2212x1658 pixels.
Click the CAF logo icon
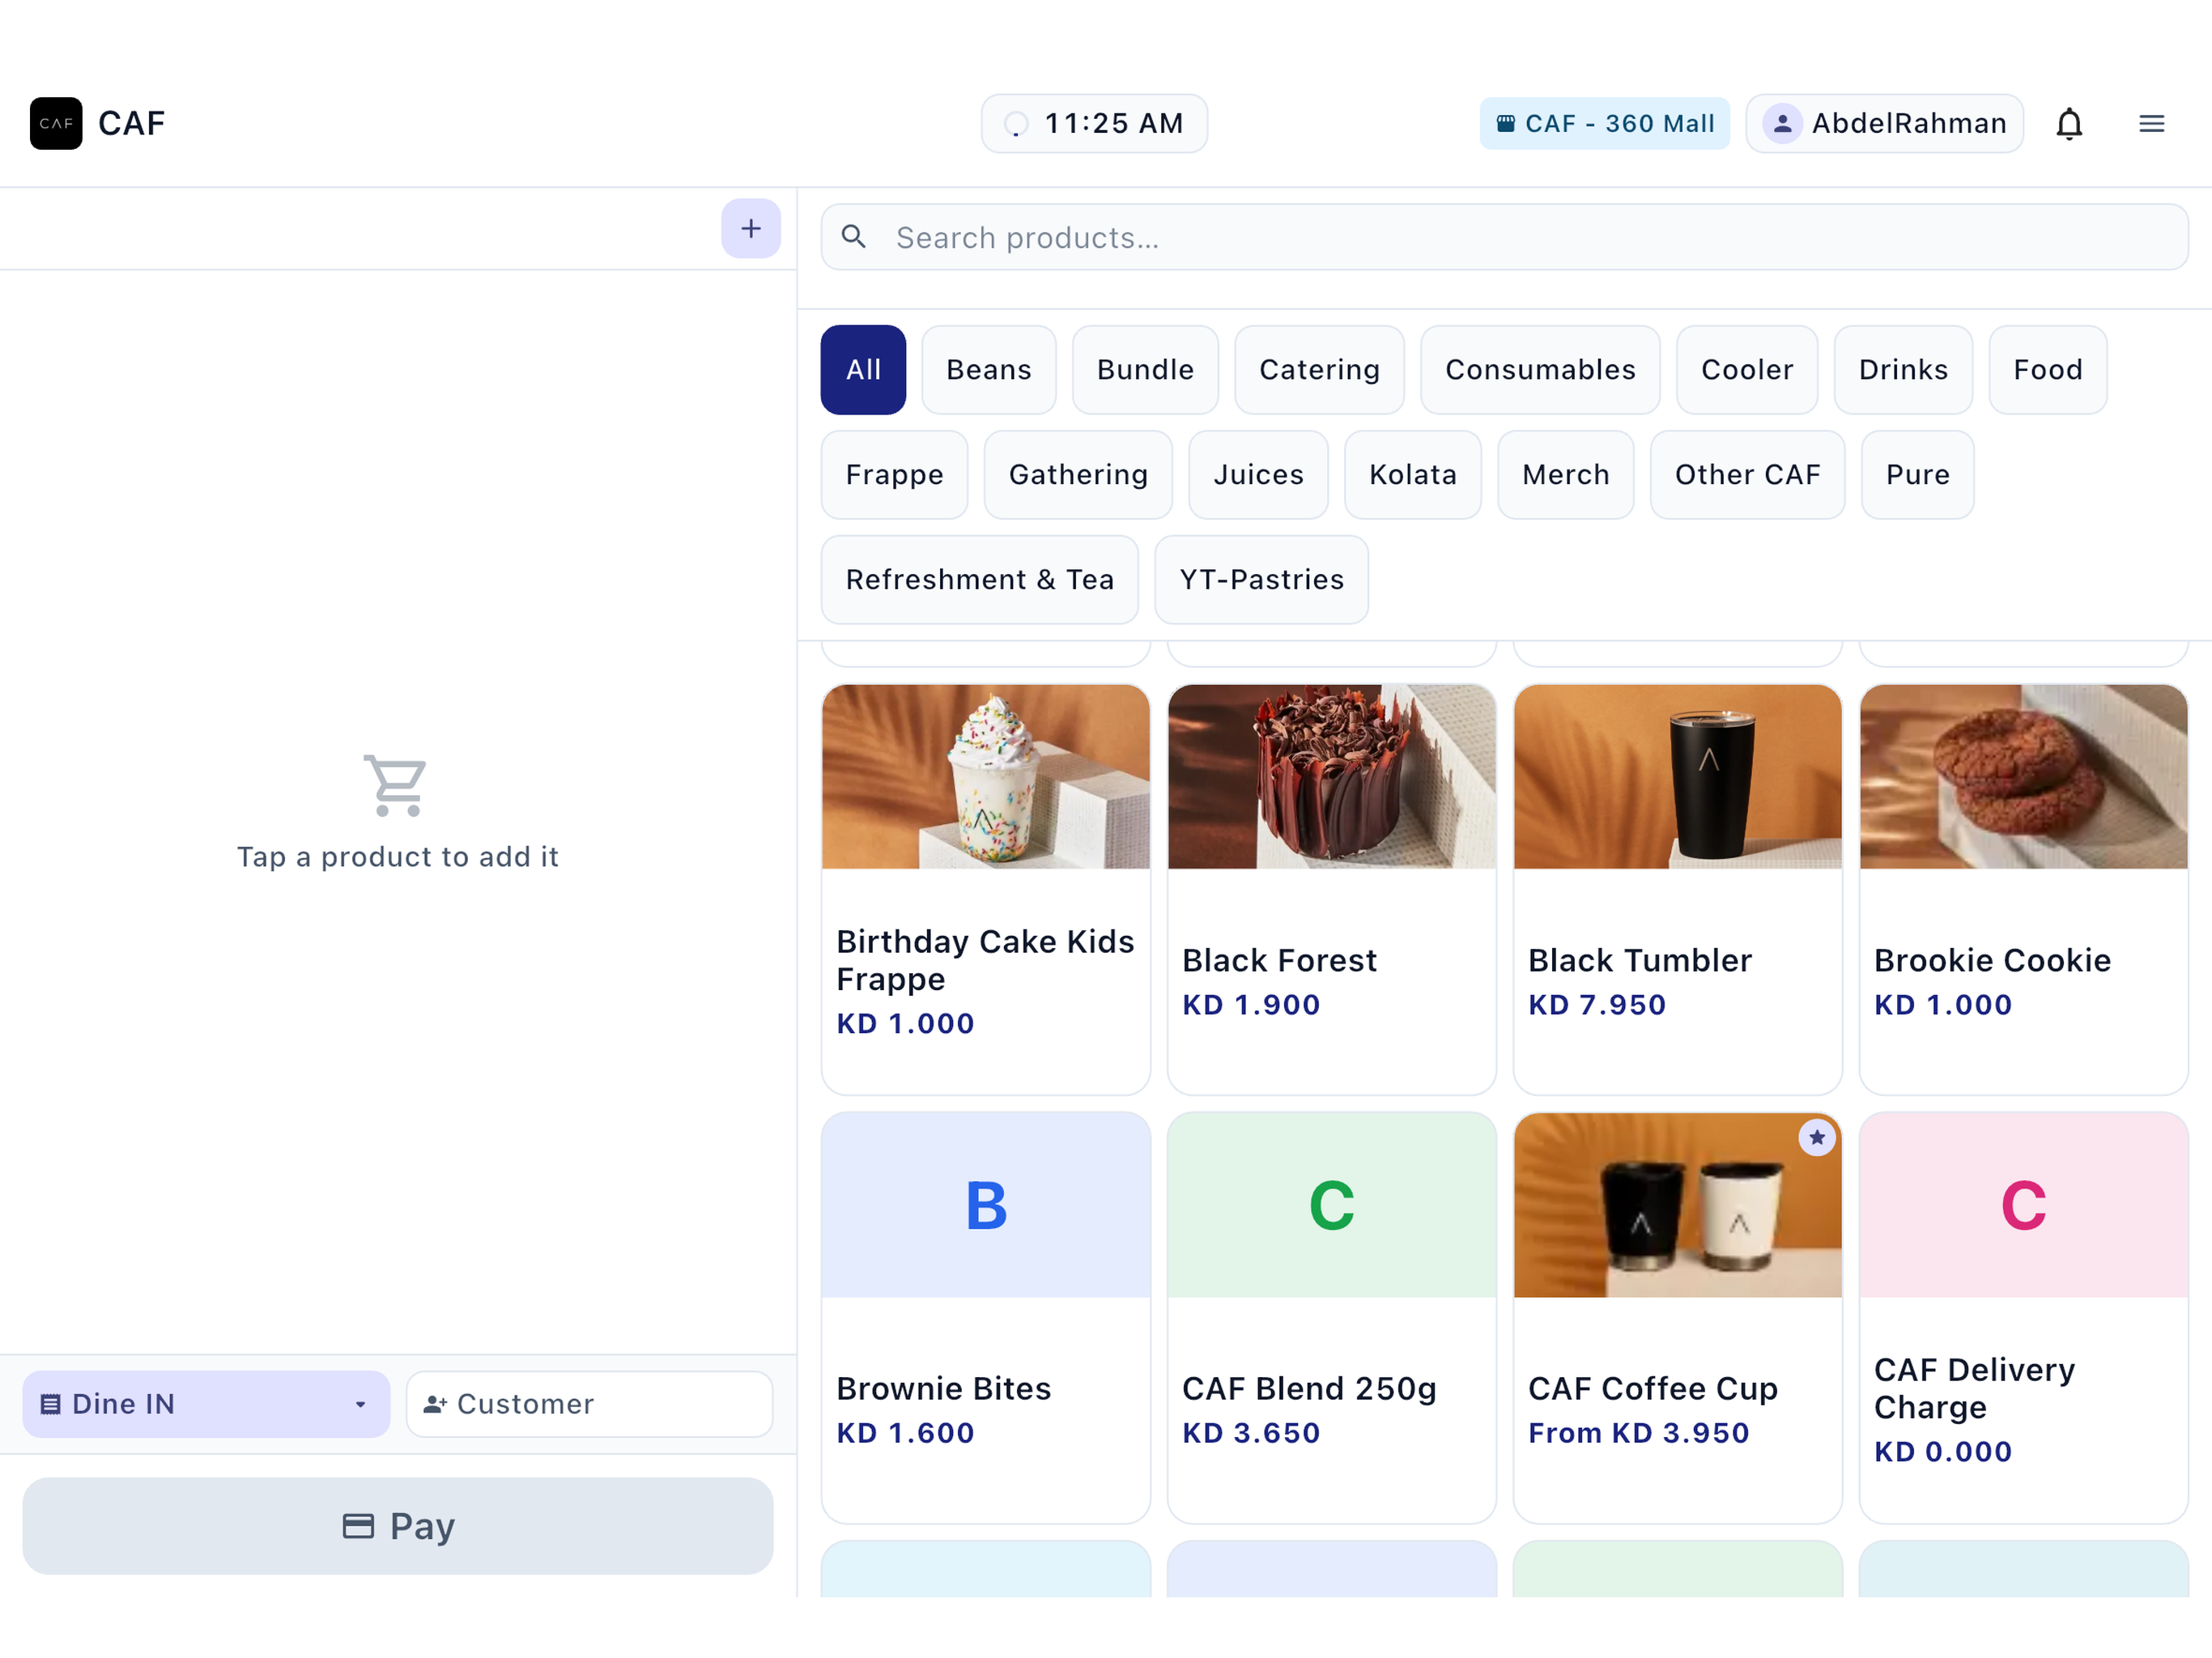56,123
